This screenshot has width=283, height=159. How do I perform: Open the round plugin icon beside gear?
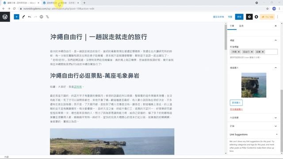256,17
